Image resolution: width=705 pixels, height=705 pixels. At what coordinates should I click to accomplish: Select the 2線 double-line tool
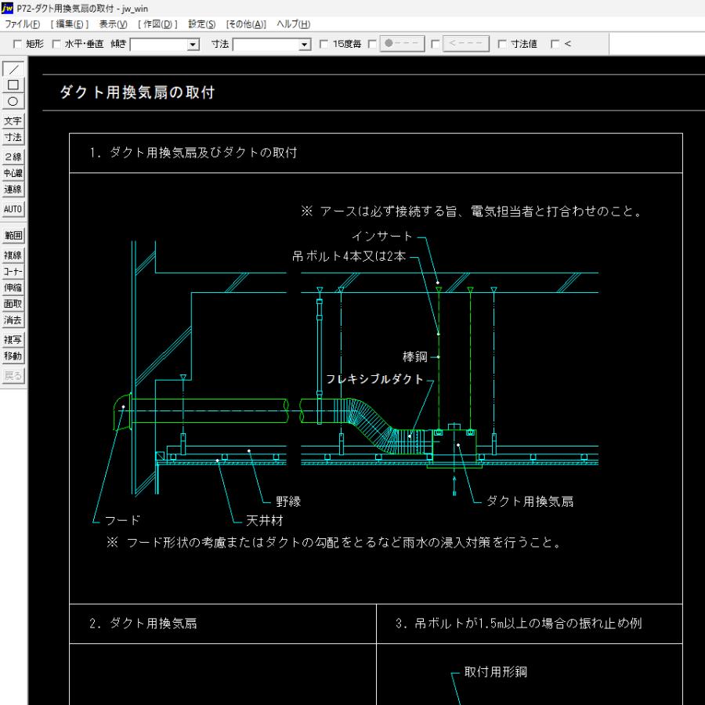point(13,157)
